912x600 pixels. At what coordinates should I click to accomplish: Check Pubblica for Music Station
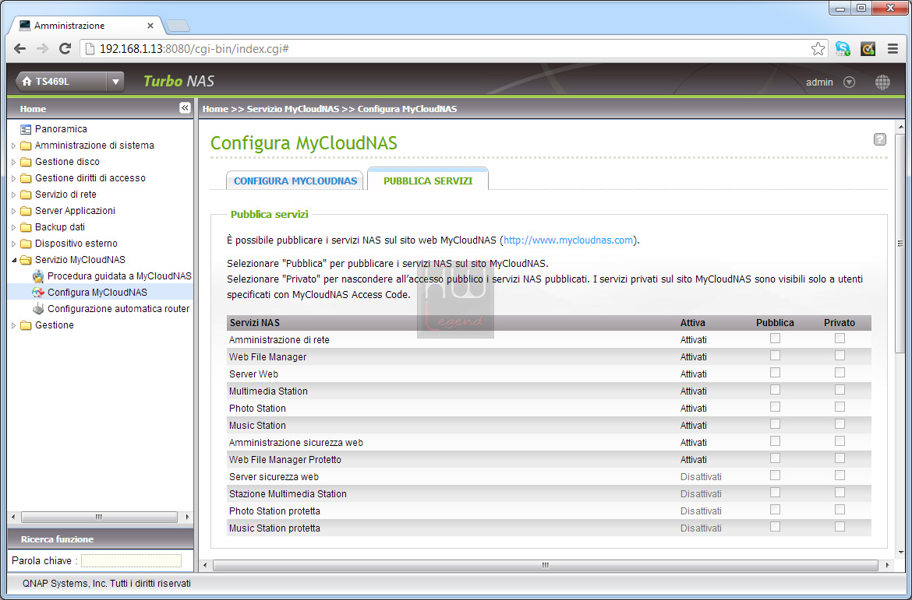776,424
